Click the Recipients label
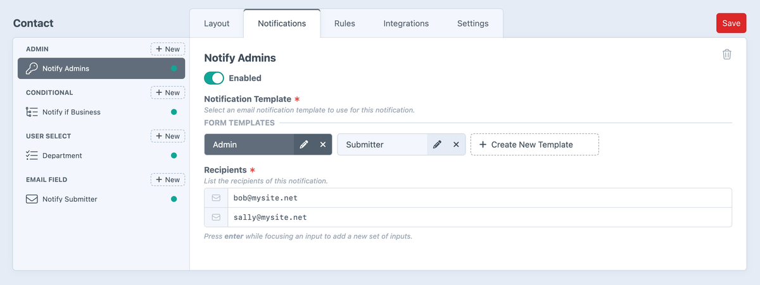 point(225,170)
